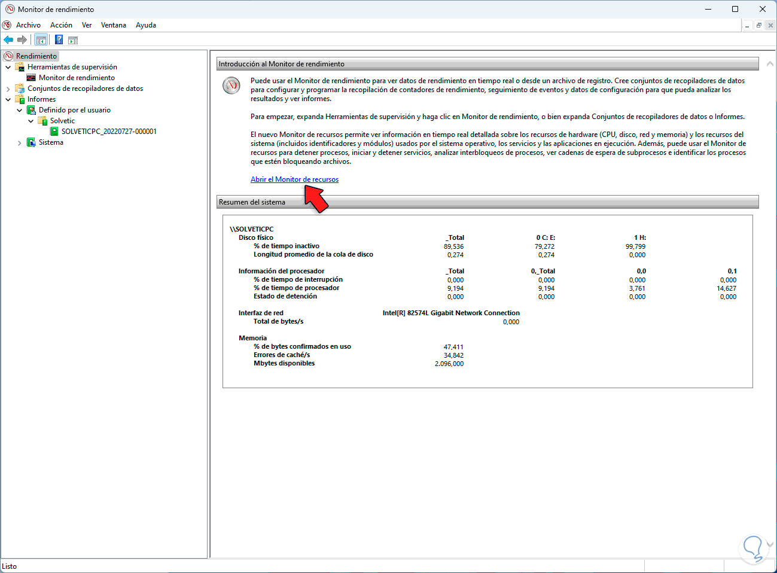This screenshot has height=573, width=777.
Task: Collapse the Definido por el usuario node
Action: click(19, 110)
